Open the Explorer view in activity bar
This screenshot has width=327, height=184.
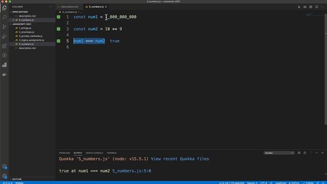coord(5,8)
